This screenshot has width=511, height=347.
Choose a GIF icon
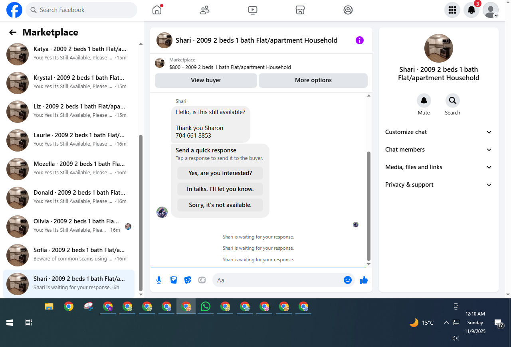point(202,280)
